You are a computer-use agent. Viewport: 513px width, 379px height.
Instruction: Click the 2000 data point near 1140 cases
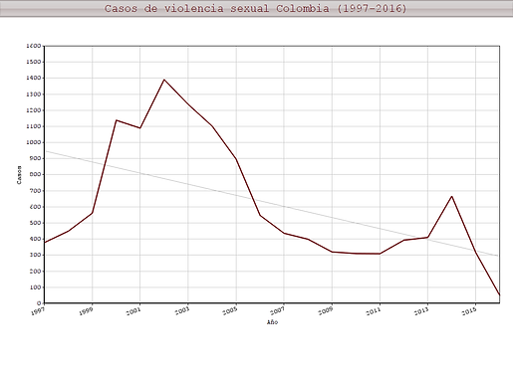click(x=117, y=120)
